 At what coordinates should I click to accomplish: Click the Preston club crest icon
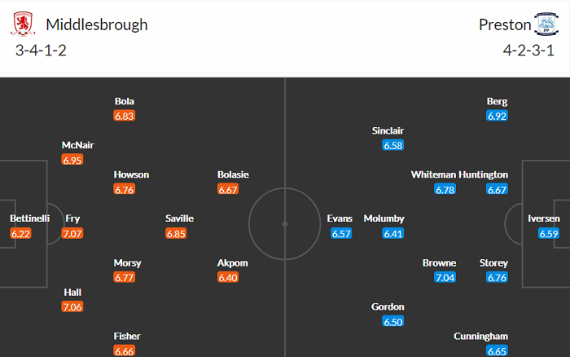tap(545, 25)
